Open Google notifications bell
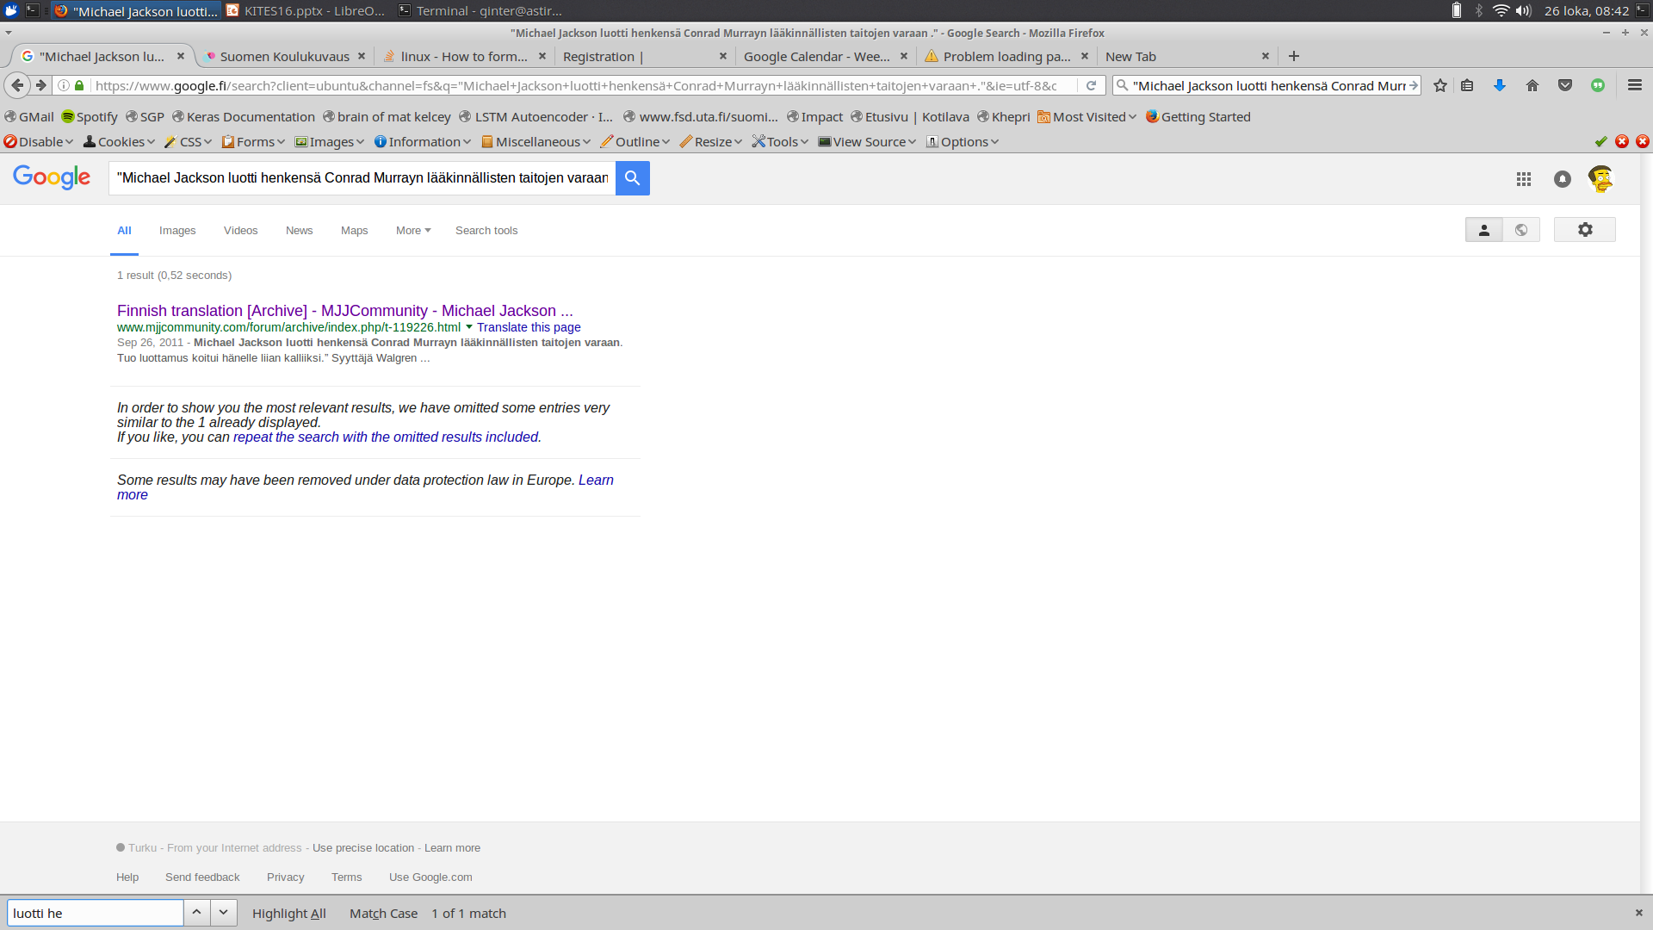 [1562, 179]
